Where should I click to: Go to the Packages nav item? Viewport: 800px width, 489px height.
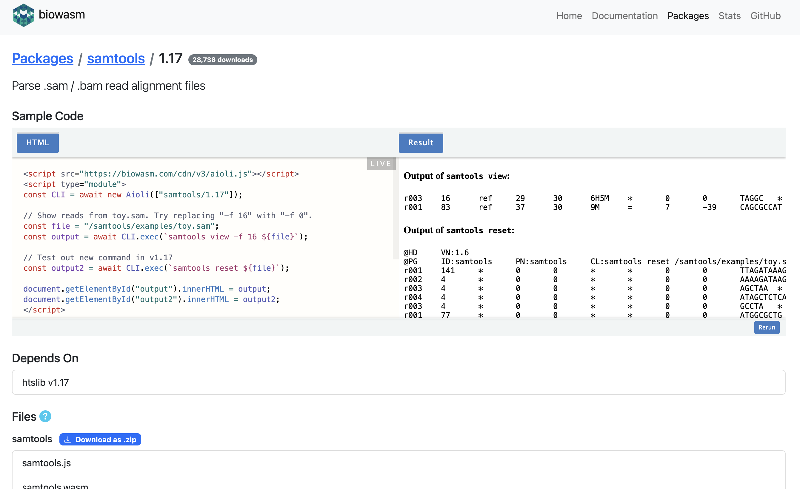coord(688,16)
